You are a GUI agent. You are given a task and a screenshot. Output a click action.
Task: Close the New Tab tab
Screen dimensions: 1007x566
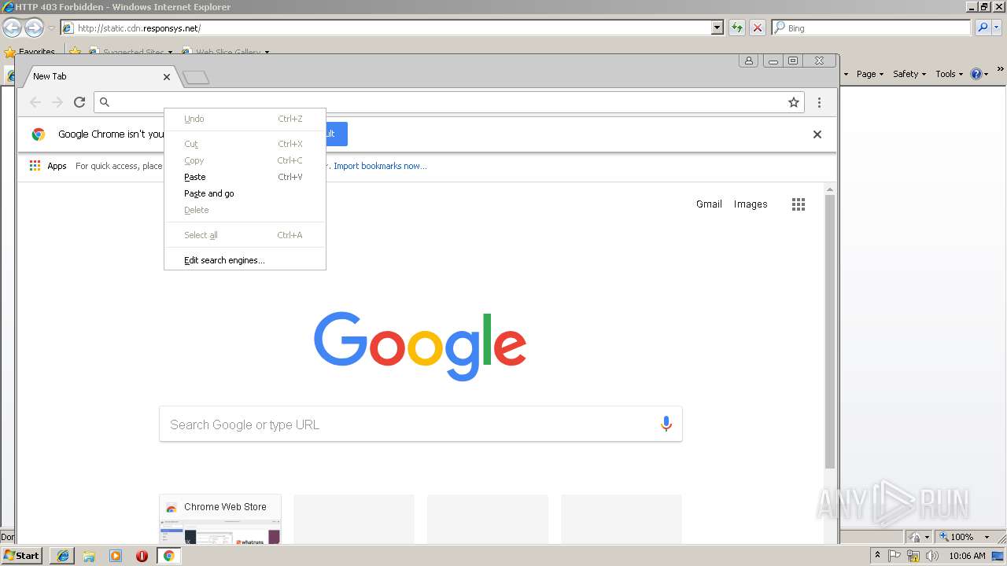(x=167, y=77)
